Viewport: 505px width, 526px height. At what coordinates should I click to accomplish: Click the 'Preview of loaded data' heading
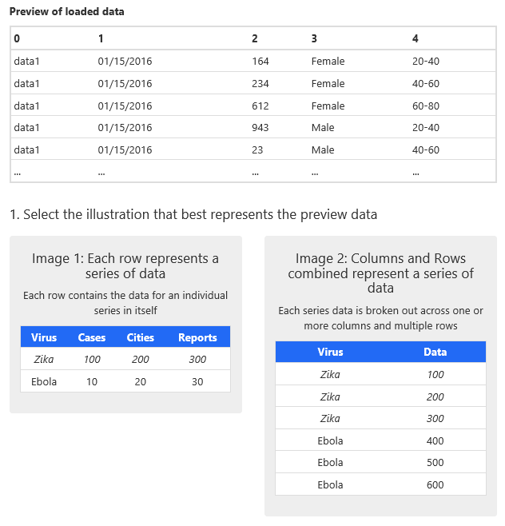pos(67,12)
